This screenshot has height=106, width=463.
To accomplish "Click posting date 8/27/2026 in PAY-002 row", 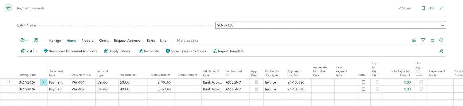I will (28, 89).
